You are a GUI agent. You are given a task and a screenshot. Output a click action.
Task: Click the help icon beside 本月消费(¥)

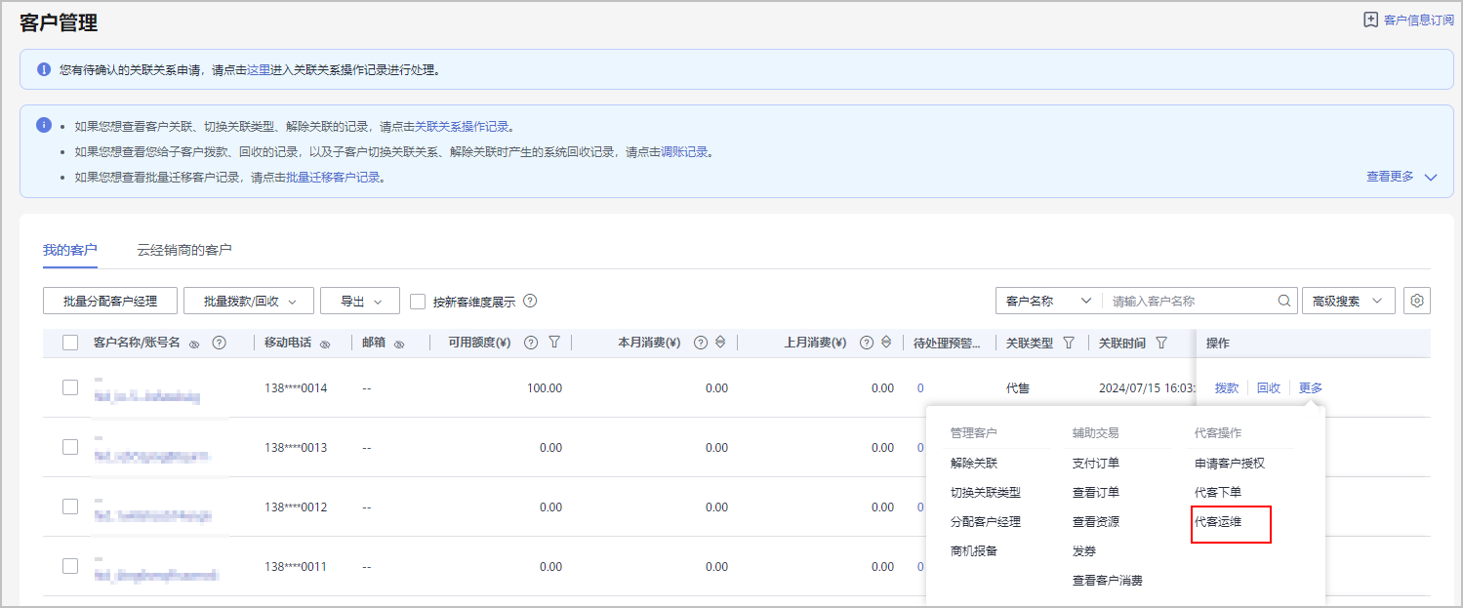700,343
